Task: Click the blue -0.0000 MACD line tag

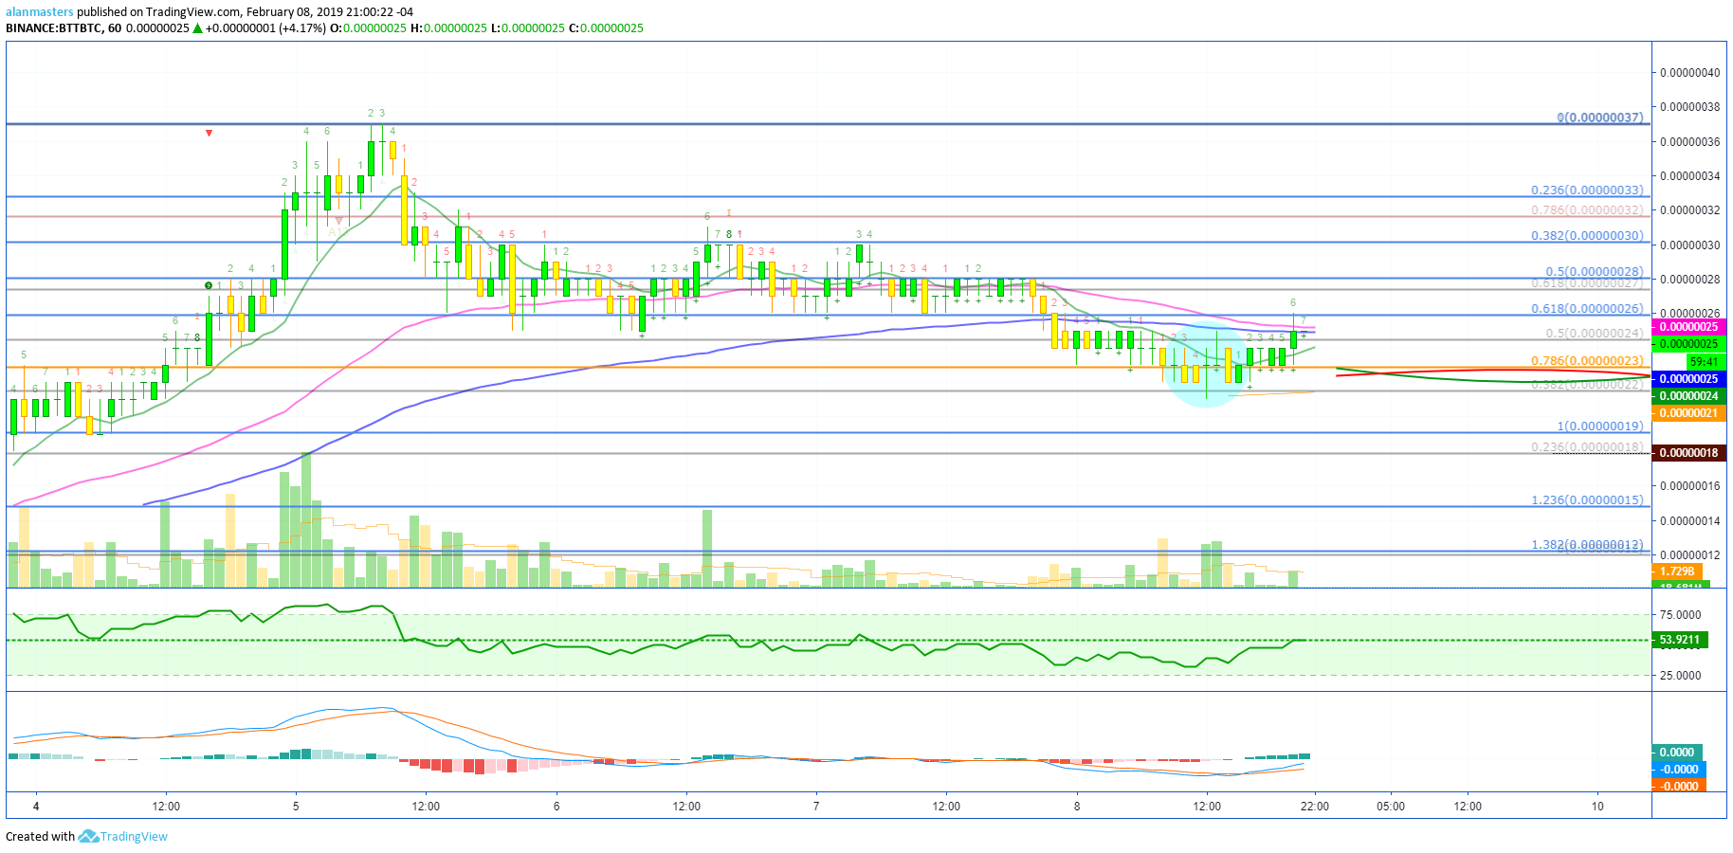Action: [1678, 770]
